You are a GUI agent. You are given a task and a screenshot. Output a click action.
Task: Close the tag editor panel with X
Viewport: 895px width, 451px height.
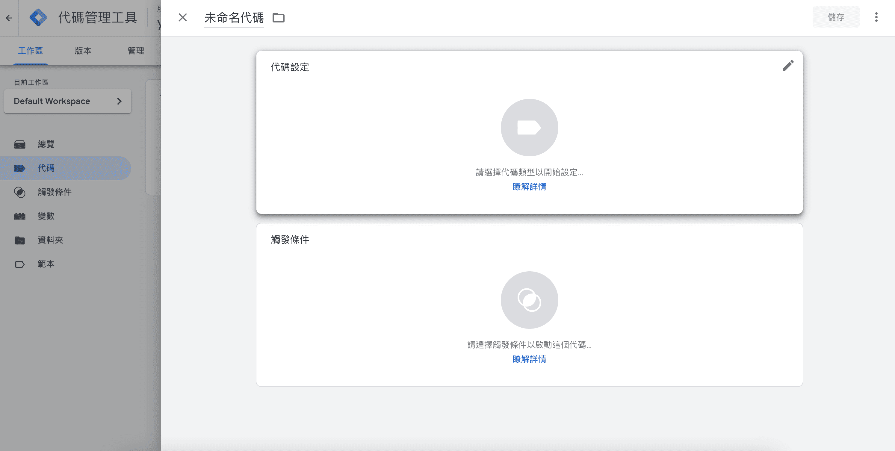(182, 17)
